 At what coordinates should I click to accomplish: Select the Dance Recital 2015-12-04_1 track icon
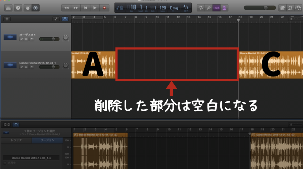click(x=10, y=65)
